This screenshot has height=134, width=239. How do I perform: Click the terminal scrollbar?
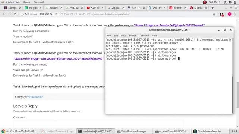pos(232,95)
